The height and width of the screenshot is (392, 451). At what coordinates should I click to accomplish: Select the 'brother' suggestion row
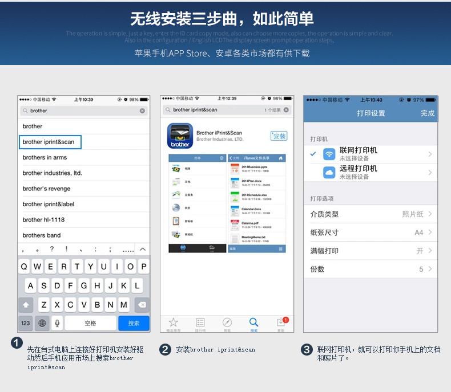pos(84,126)
